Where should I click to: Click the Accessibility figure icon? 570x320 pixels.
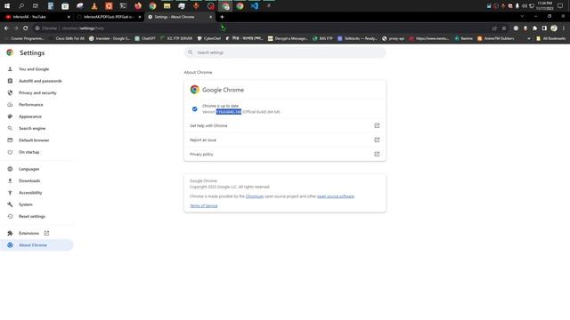[10, 193]
